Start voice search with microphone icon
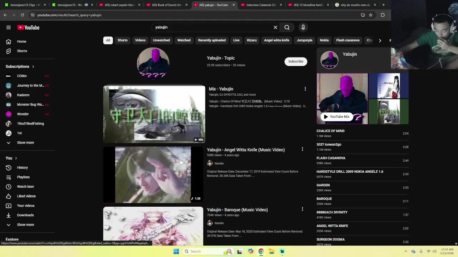 (303, 27)
